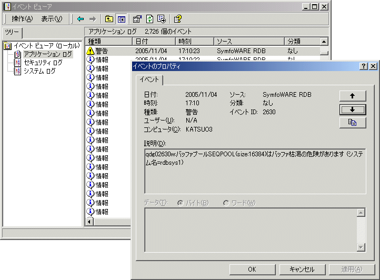Select セキュリティ ログ in the tree
This screenshot has height=280, width=380.
click(43, 63)
